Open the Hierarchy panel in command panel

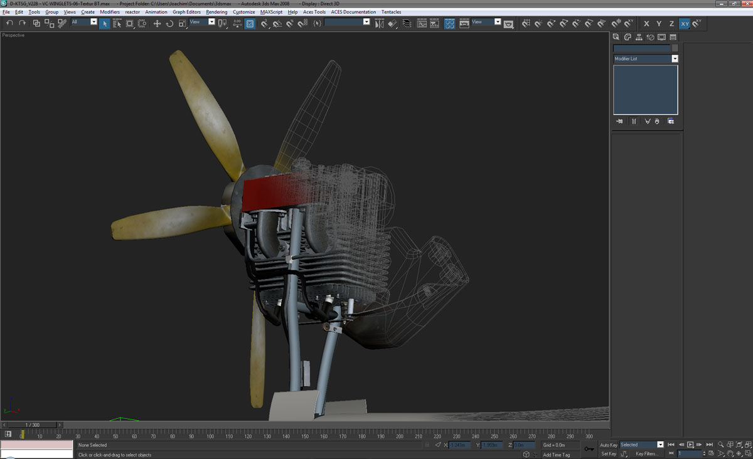[639, 38]
